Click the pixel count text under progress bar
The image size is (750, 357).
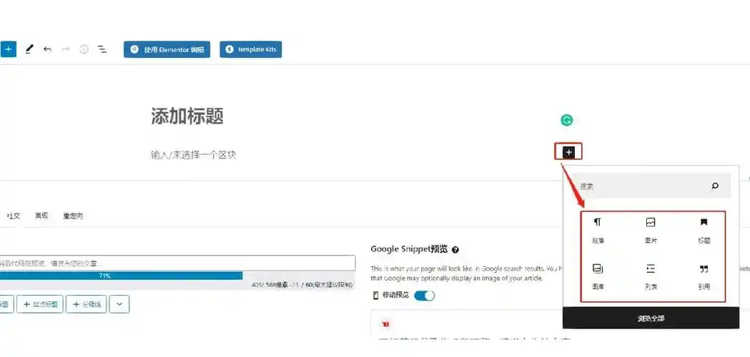click(302, 285)
